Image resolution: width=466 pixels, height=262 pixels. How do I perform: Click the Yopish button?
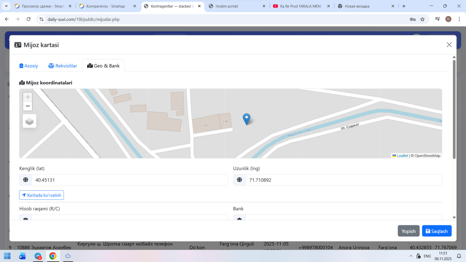(408, 231)
